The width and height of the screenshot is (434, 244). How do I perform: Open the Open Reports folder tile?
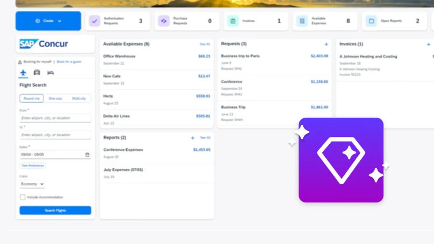pos(394,21)
